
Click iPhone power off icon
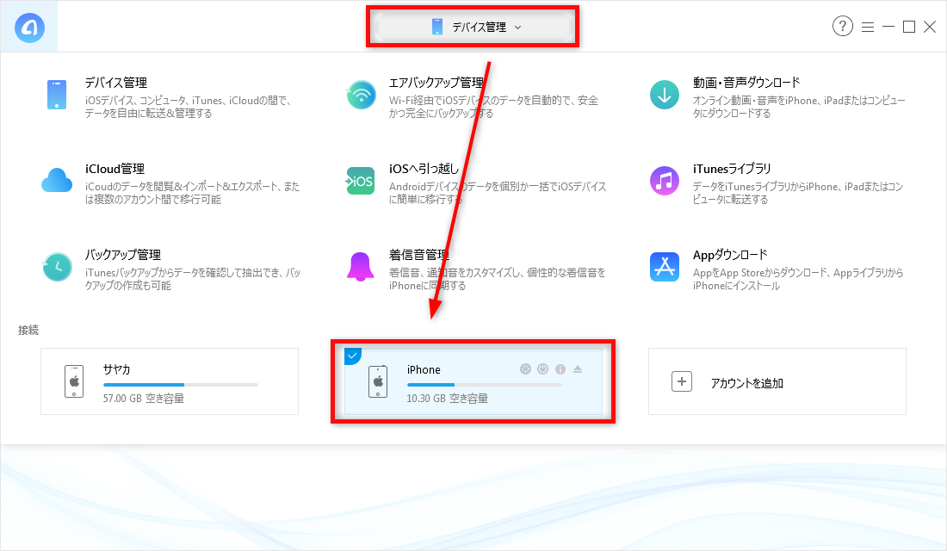[543, 369]
